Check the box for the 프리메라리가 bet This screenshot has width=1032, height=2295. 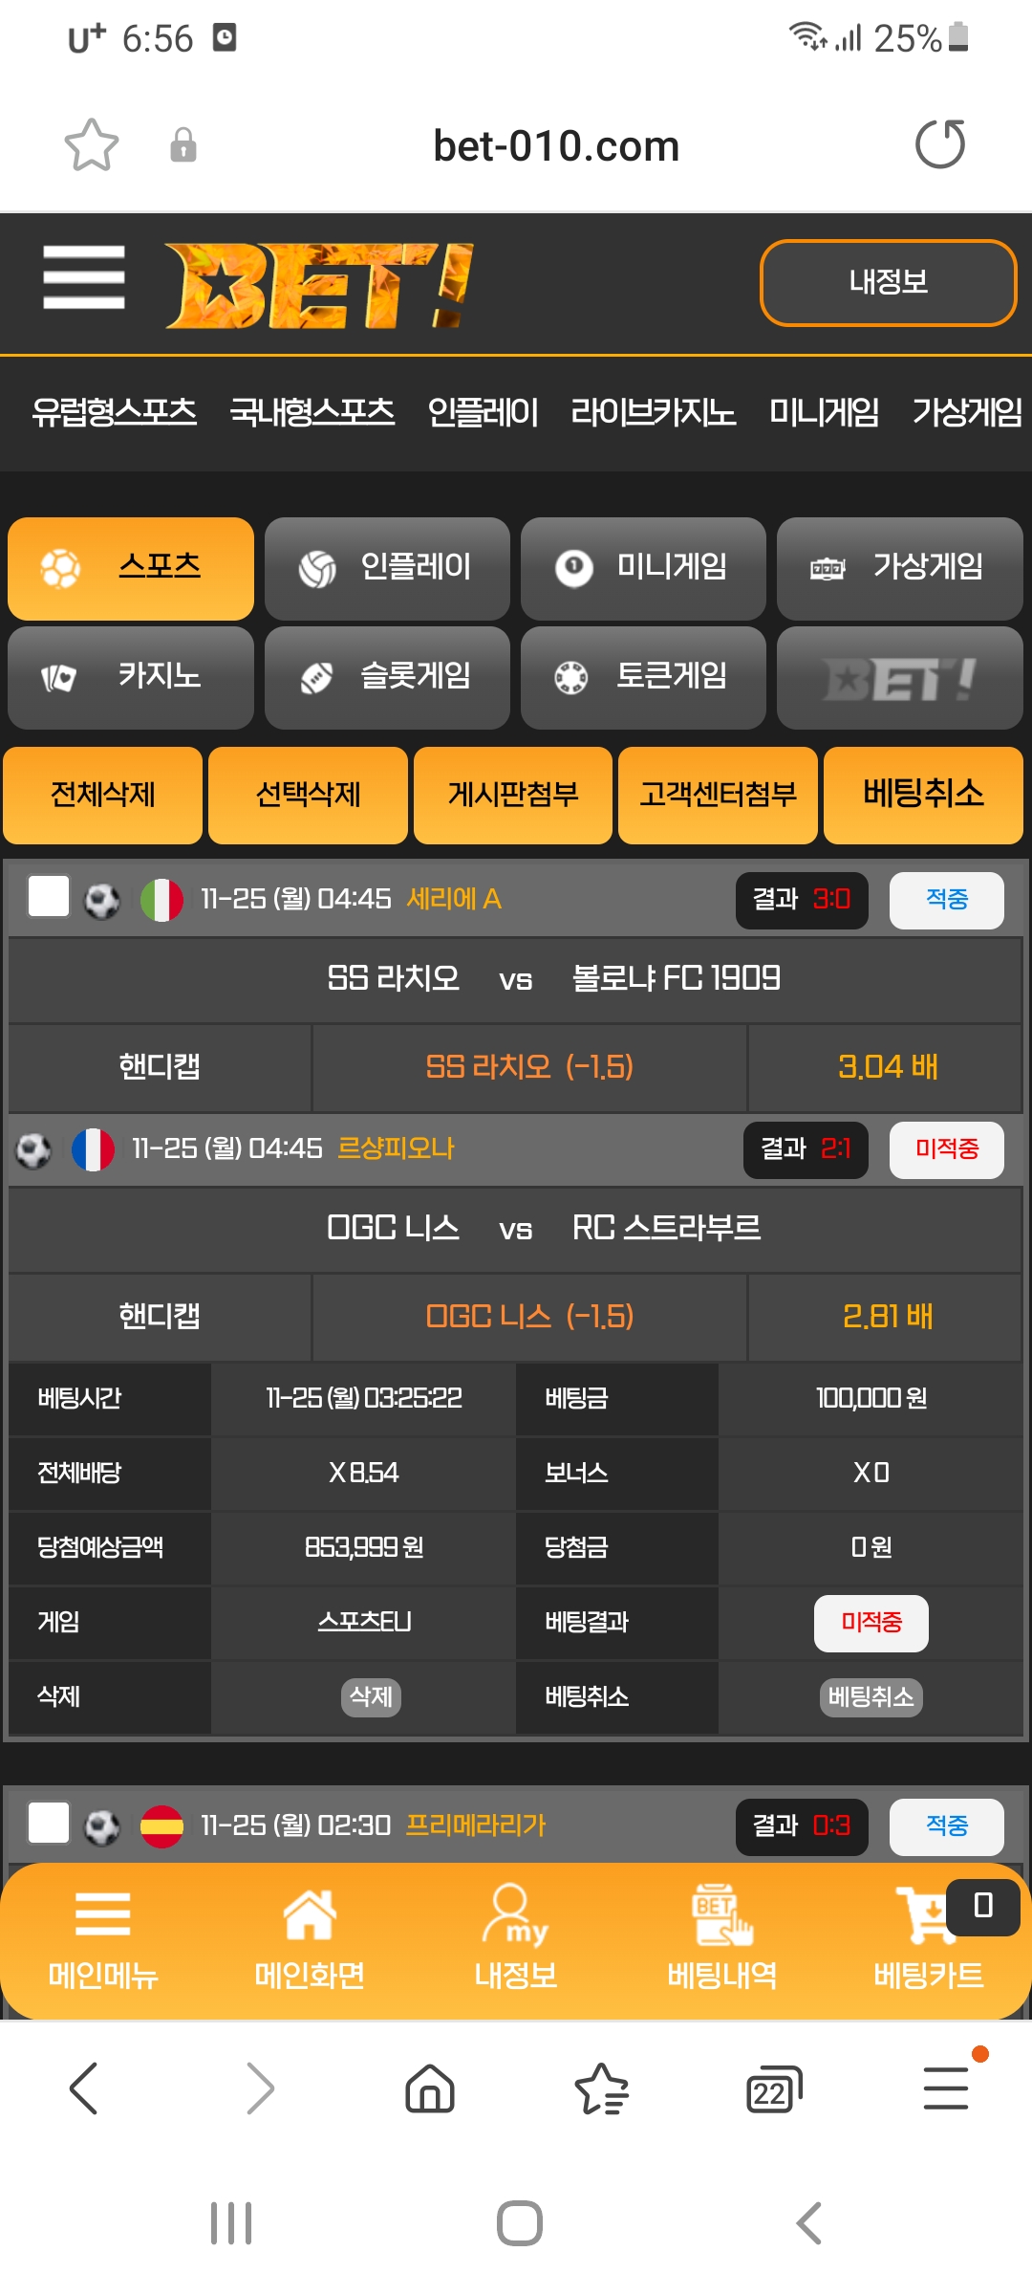pyautogui.click(x=49, y=1823)
